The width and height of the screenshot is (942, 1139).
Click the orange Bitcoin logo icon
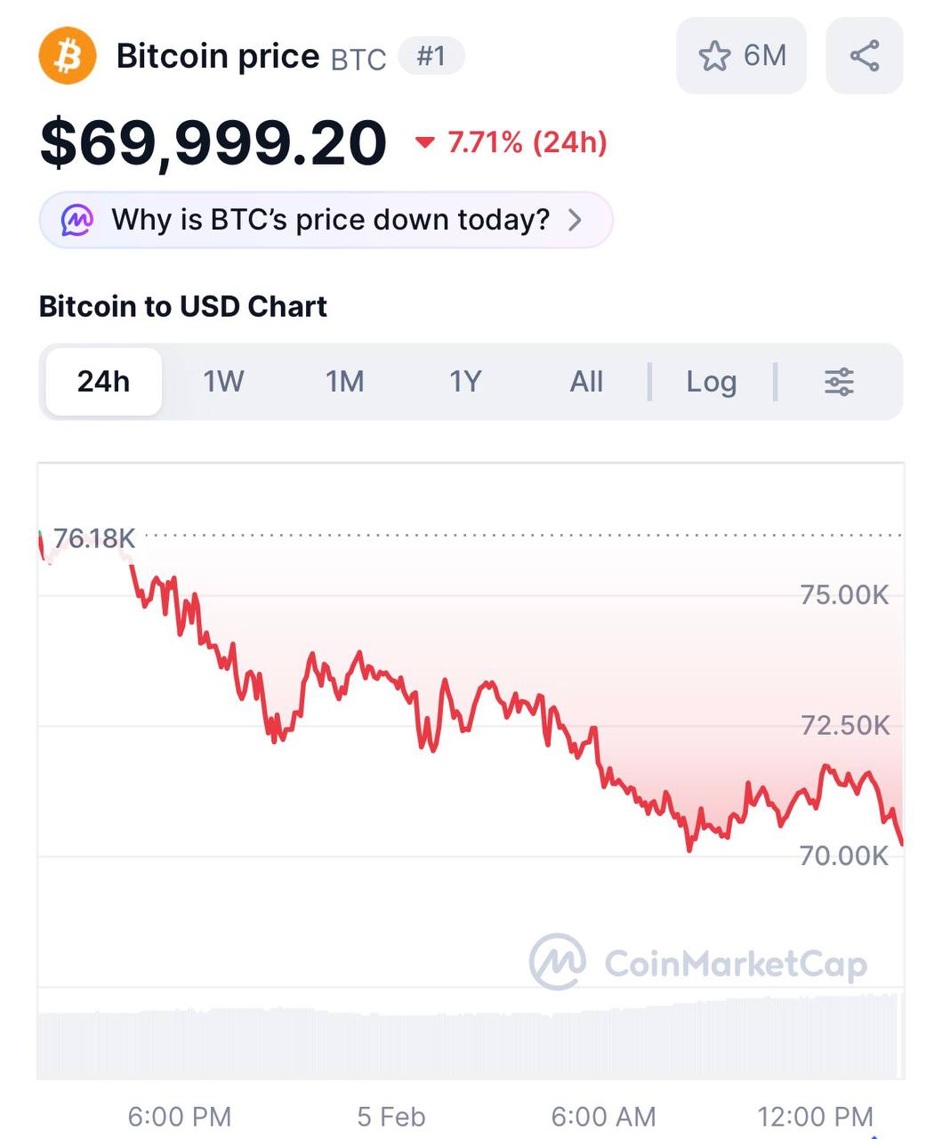pos(68,56)
